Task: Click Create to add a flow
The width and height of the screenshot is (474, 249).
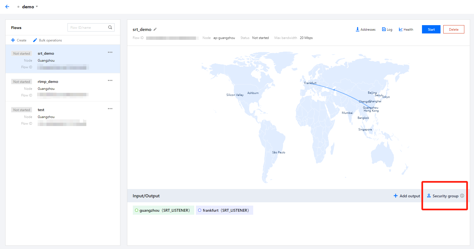Action: tap(19, 40)
